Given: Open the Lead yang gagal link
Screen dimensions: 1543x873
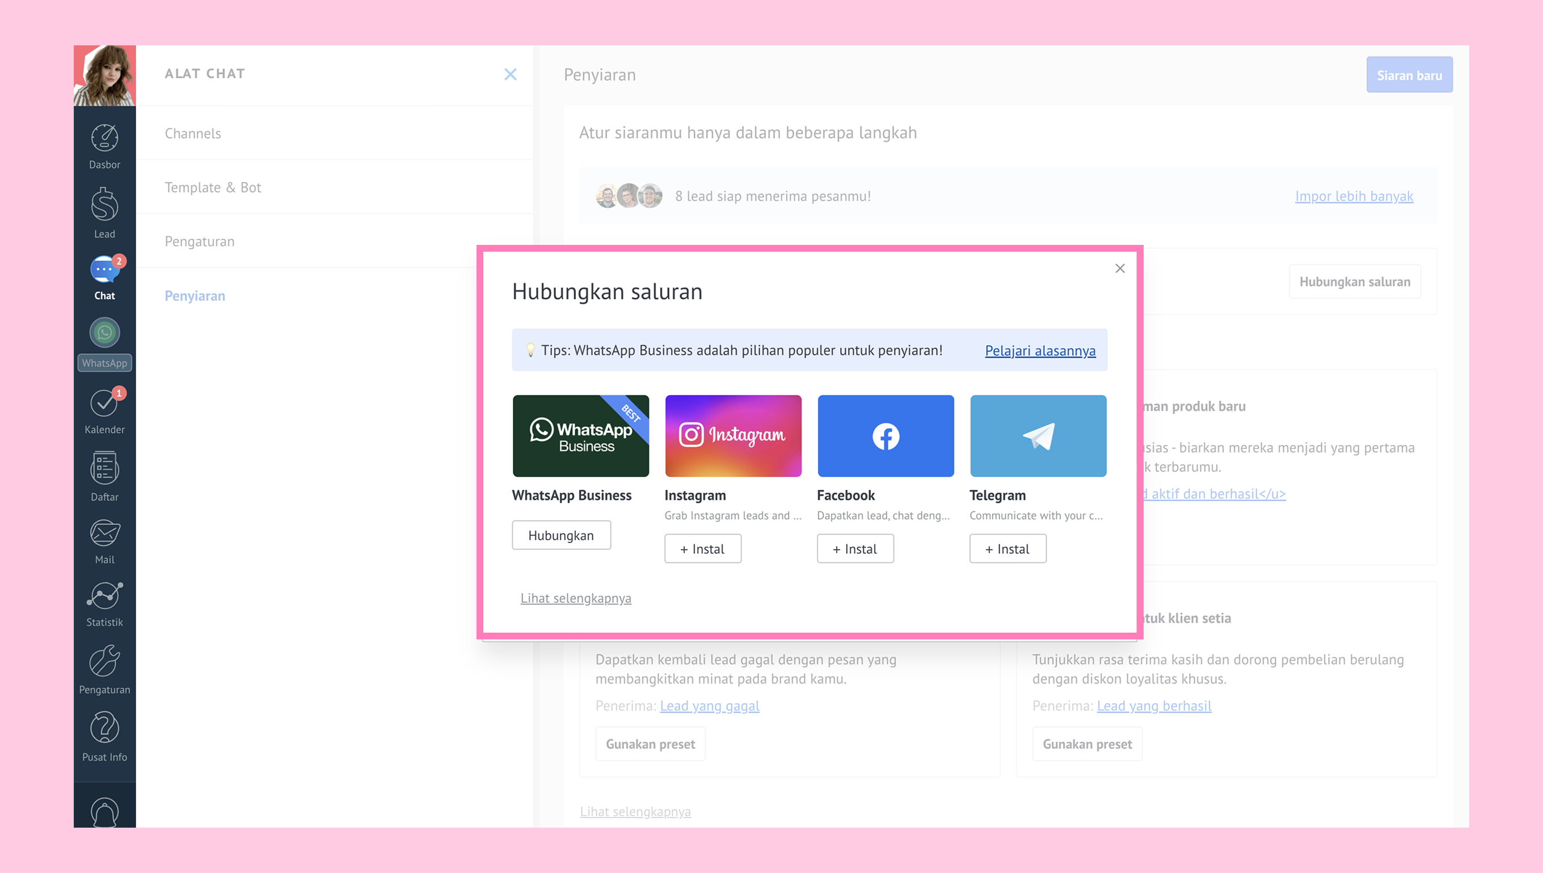Looking at the screenshot, I should [x=709, y=706].
